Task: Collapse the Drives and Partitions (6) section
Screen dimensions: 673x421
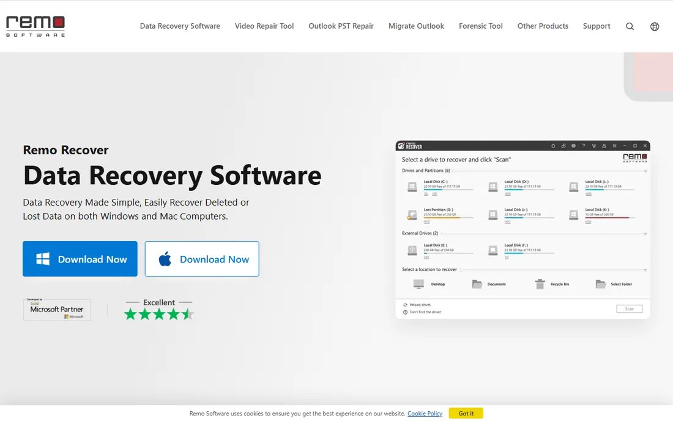Action: click(645, 171)
